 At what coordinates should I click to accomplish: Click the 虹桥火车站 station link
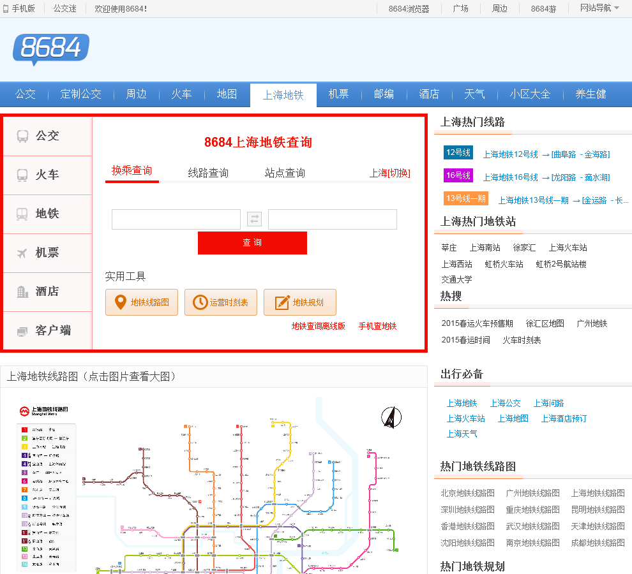(504, 264)
